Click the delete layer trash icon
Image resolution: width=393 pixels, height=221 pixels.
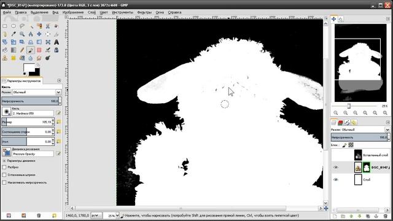pyautogui.click(x=385, y=216)
